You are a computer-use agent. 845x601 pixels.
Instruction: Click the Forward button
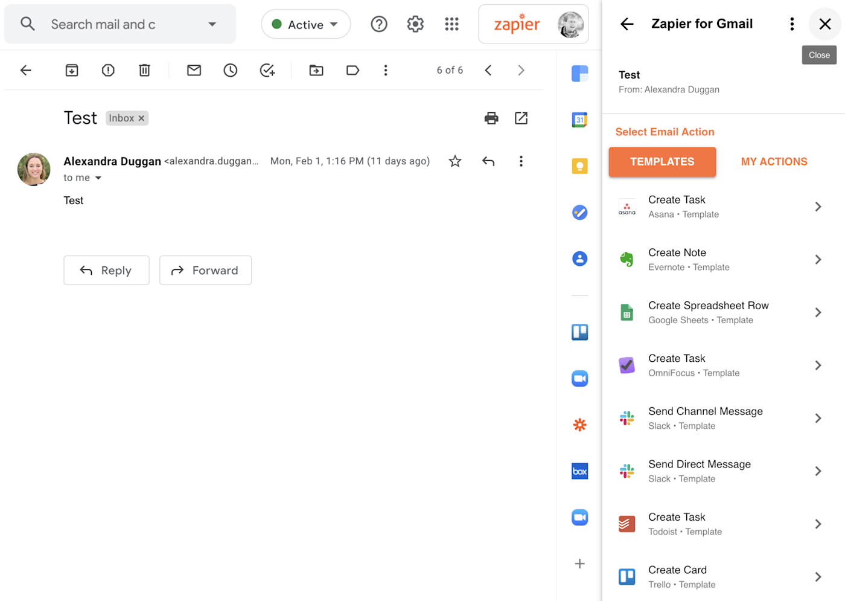click(x=205, y=270)
